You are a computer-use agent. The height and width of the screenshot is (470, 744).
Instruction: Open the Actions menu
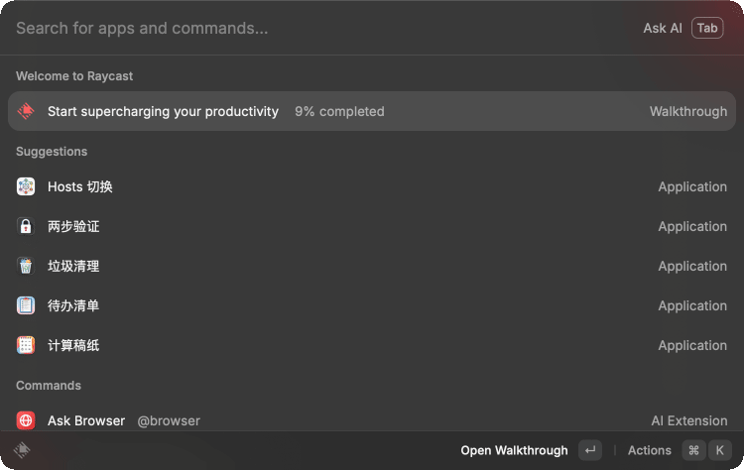coord(649,450)
